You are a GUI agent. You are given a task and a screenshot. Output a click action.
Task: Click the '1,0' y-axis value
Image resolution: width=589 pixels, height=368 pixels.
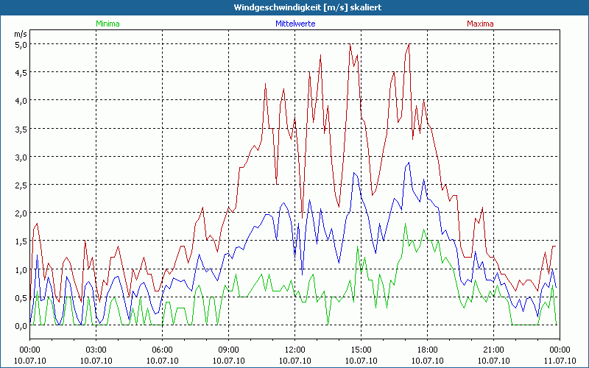point(21,269)
